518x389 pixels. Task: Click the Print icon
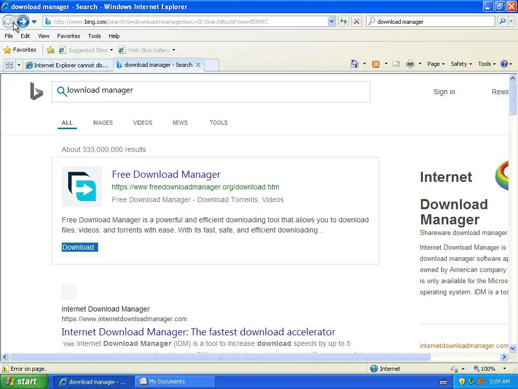(410, 64)
